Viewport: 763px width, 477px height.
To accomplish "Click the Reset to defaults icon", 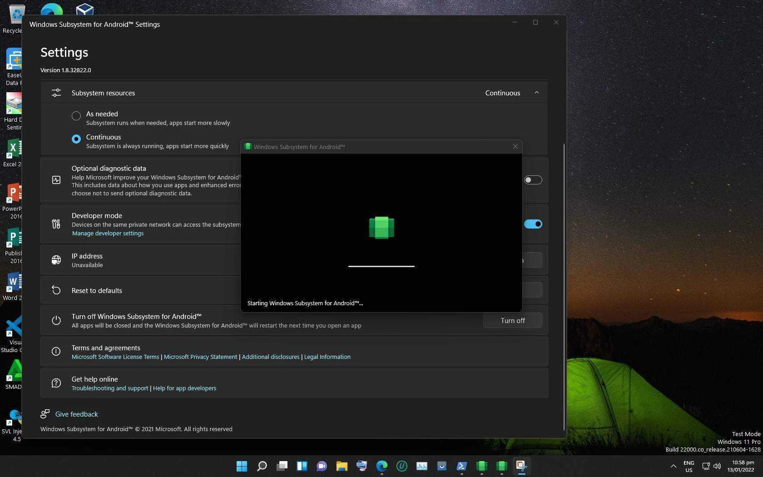I will (56, 290).
